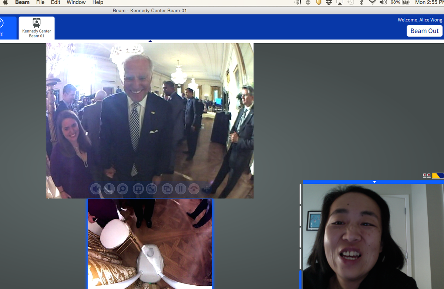Click the Wi-Fi menu bar icon
Screen dimensions: 444x289
click(x=373, y=2)
